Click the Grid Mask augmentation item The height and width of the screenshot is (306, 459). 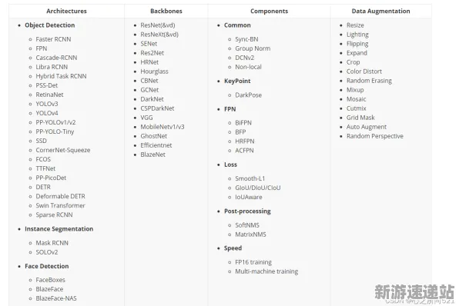[360, 118]
